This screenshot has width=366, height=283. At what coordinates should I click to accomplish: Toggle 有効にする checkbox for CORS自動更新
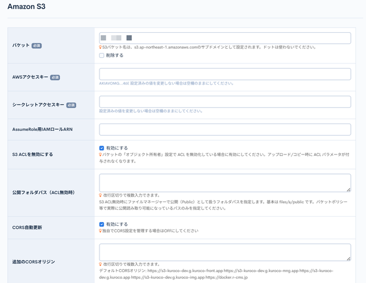click(x=101, y=225)
